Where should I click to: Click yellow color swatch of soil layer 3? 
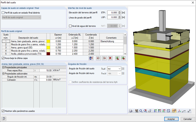(x=48, y=48)
